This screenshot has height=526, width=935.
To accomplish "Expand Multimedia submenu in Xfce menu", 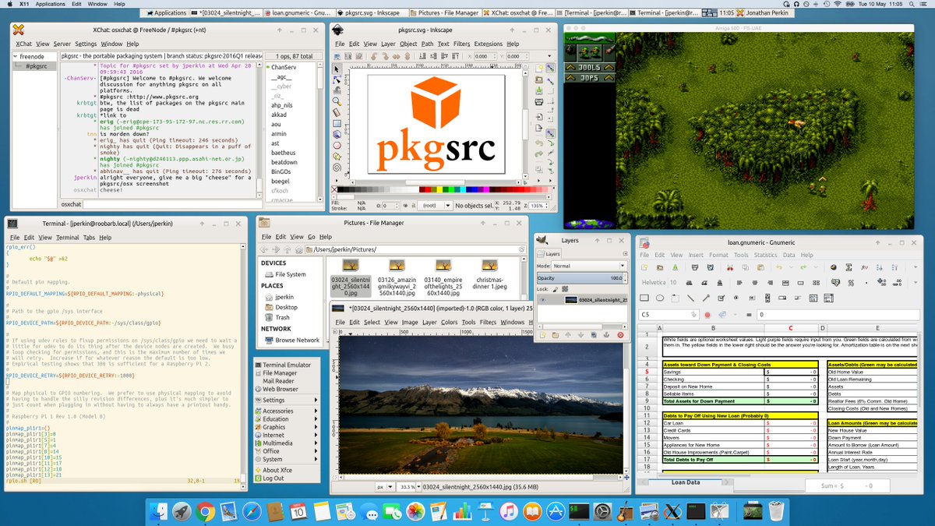I will point(288,443).
